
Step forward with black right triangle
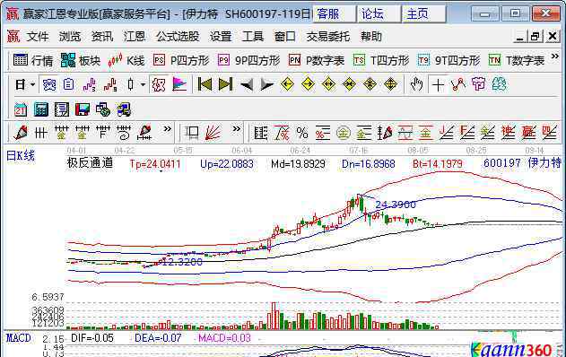pyautogui.click(x=266, y=85)
